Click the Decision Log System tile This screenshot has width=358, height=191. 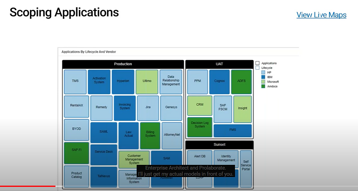point(200,127)
